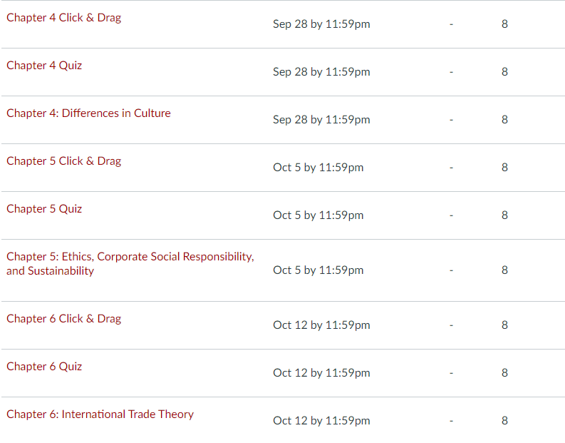
Task: Click the score dash for Chapter 5 Ethics row
Action: tap(451, 270)
